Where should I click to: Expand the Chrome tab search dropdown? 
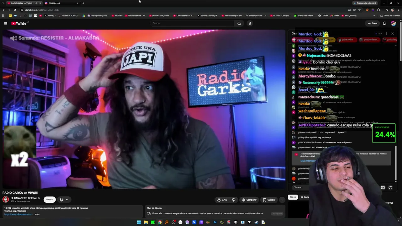point(3,3)
